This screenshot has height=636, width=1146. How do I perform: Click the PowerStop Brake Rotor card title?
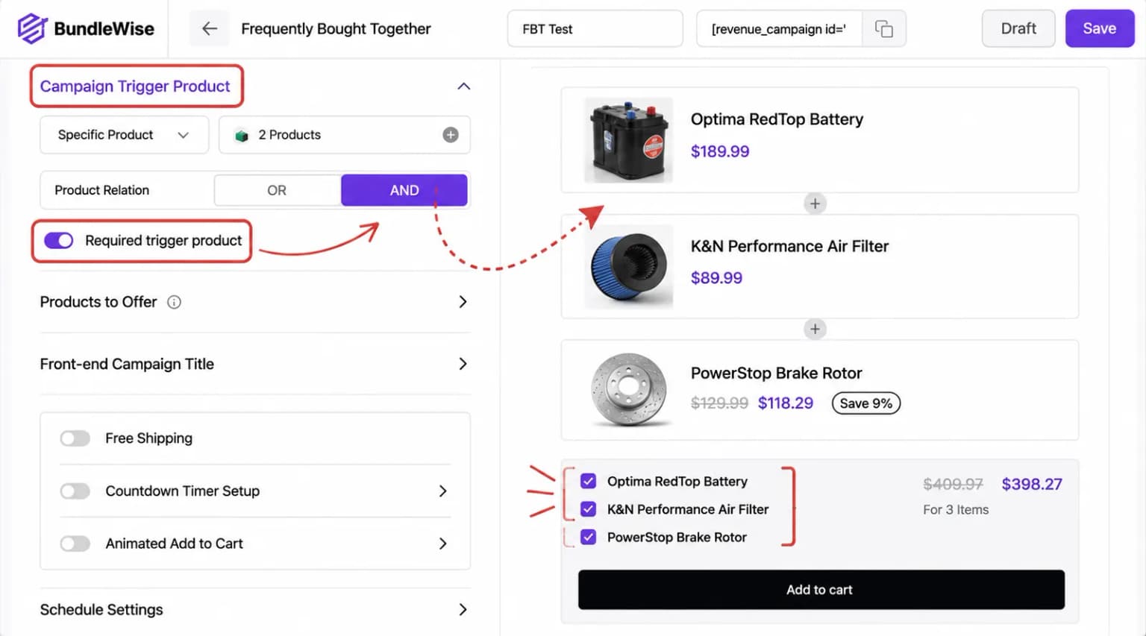776,373
